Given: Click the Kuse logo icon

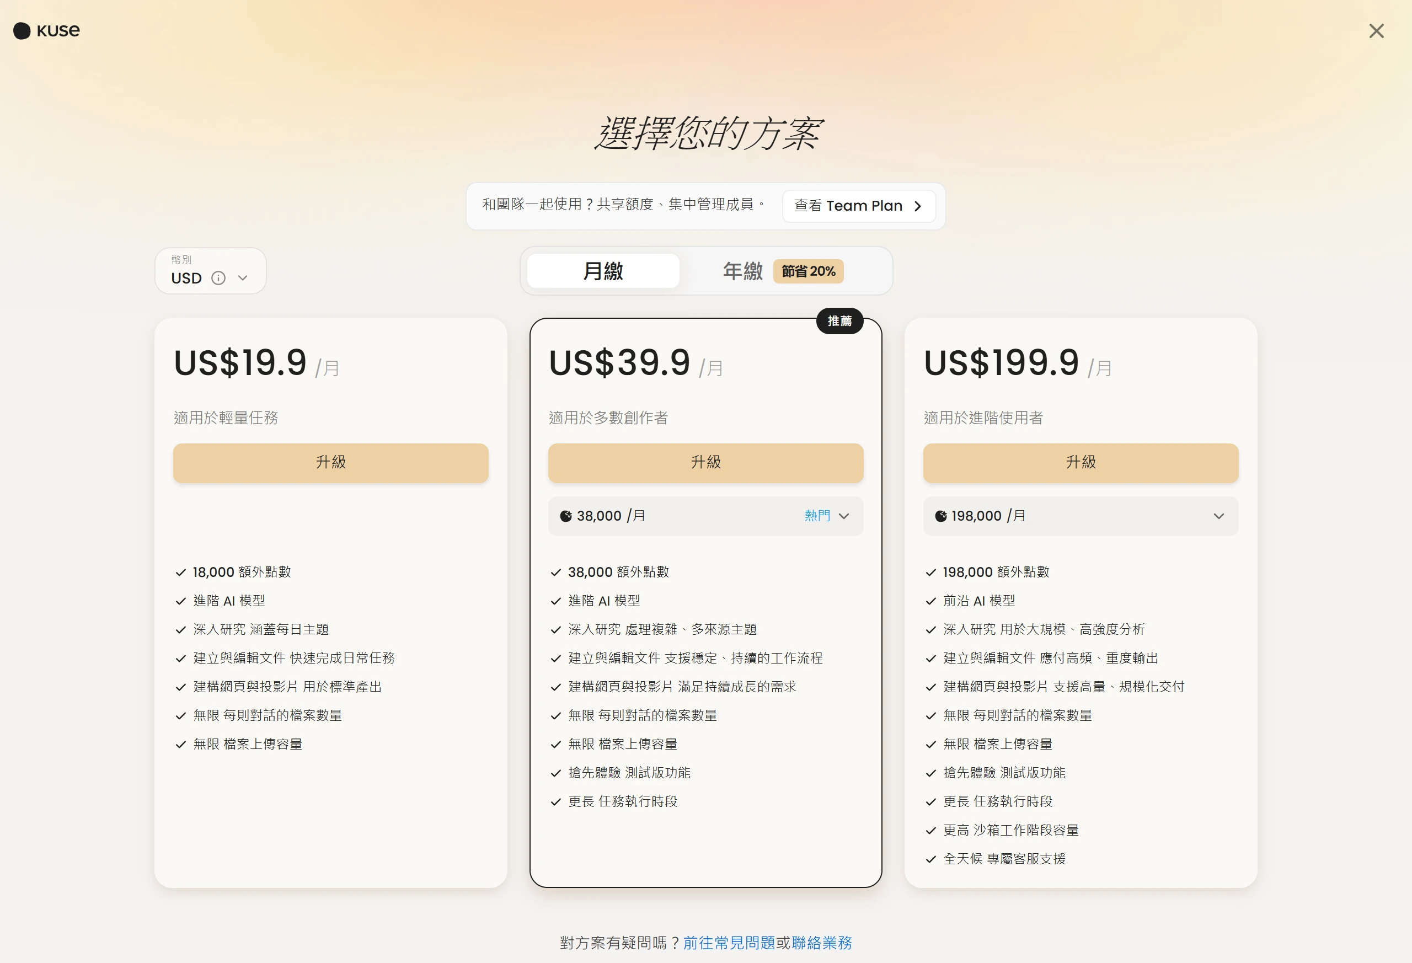Looking at the screenshot, I should click(x=22, y=31).
